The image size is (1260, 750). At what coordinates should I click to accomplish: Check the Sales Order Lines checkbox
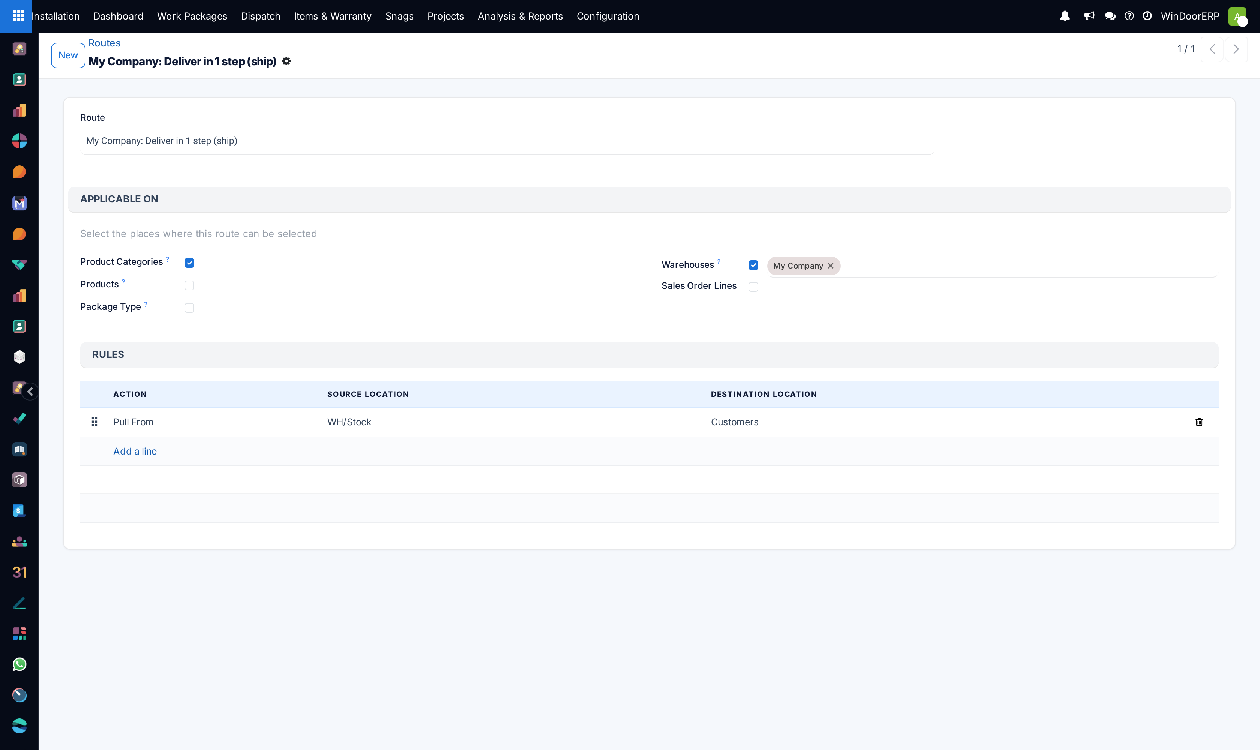(753, 286)
